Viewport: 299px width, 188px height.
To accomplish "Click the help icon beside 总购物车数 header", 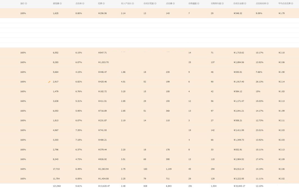I will [223, 3].
